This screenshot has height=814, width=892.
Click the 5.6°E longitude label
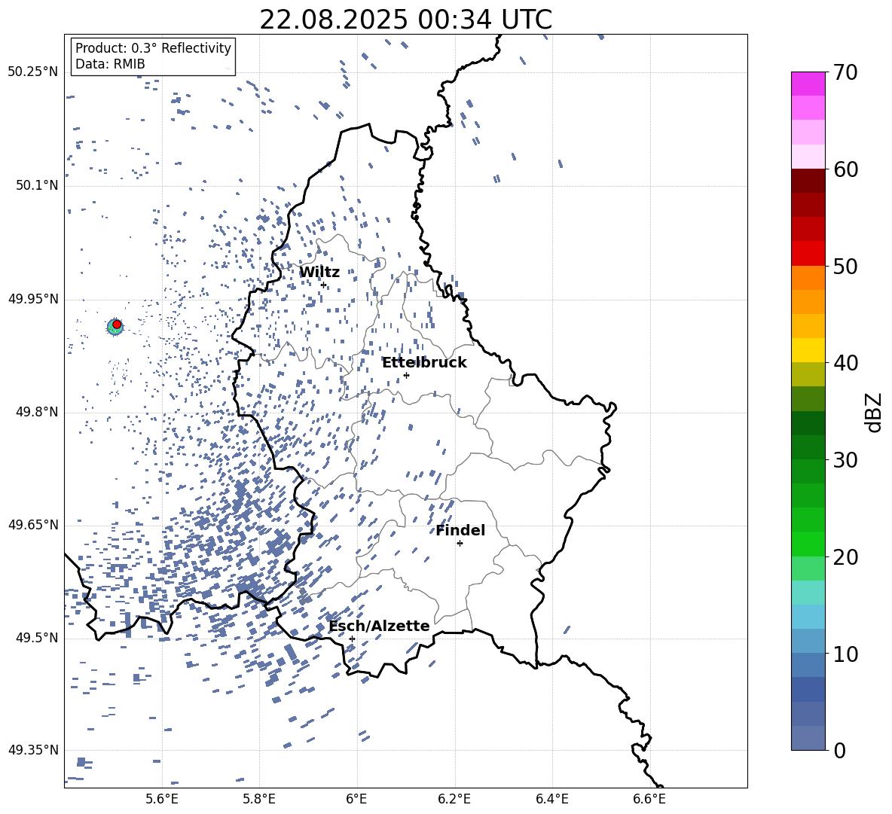click(162, 799)
